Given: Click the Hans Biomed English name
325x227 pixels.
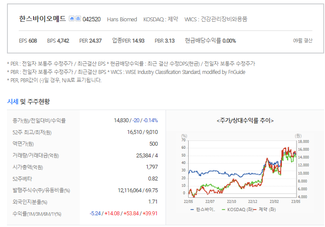Looking at the screenshot, I should (x=122, y=20).
